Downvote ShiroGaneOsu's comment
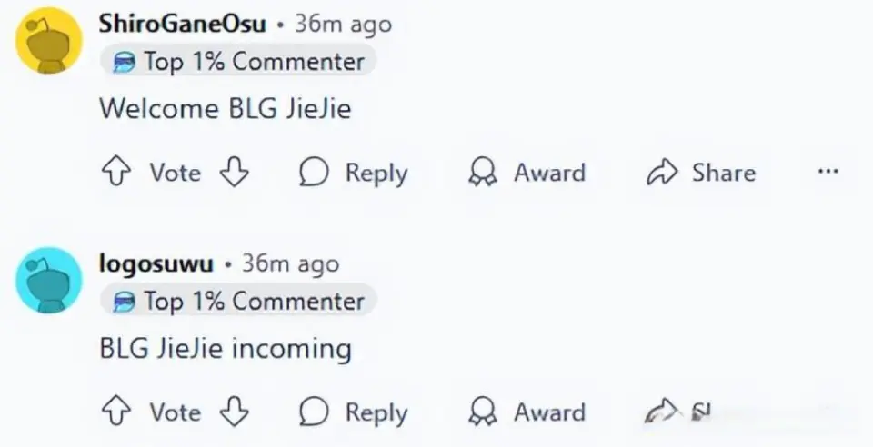This screenshot has width=873, height=447. click(235, 173)
